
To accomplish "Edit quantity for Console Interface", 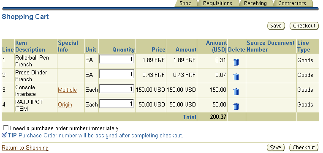I will pyautogui.click(x=117, y=89).
